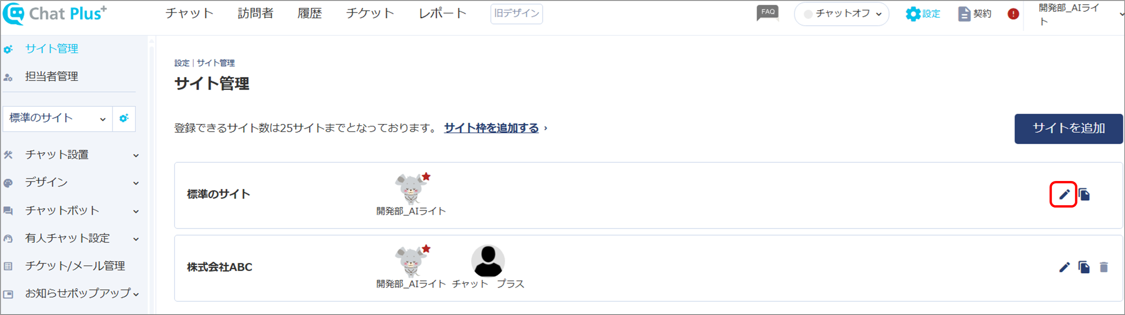Expand the 有人チャット設定 sidebar section

pyautogui.click(x=71, y=239)
